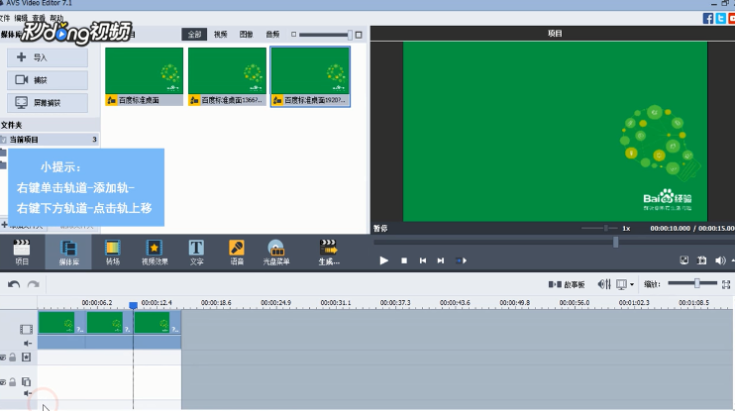Click the Facebook share icon
735x411 pixels.
(x=708, y=18)
